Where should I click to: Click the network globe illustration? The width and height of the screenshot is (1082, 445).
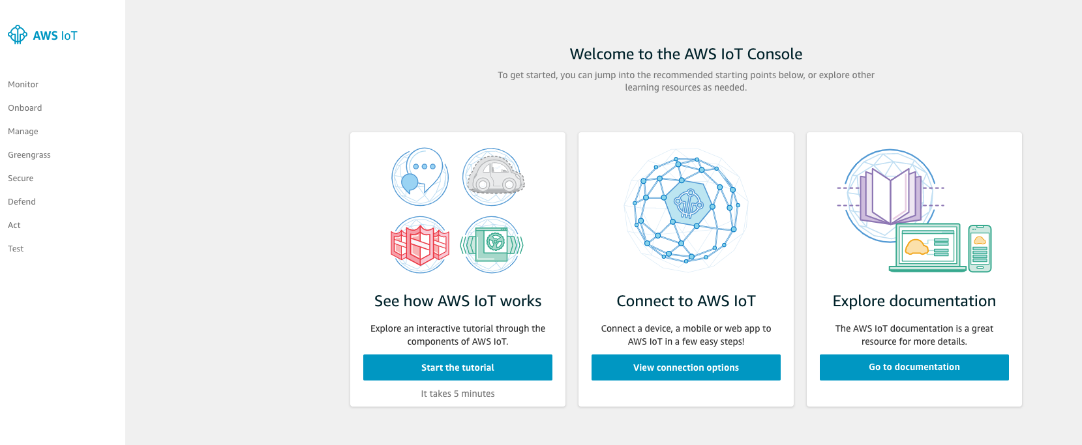[x=686, y=210]
